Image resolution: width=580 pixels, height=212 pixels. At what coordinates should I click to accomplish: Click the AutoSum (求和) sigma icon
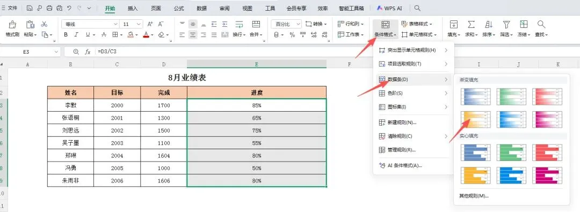pyautogui.click(x=471, y=24)
